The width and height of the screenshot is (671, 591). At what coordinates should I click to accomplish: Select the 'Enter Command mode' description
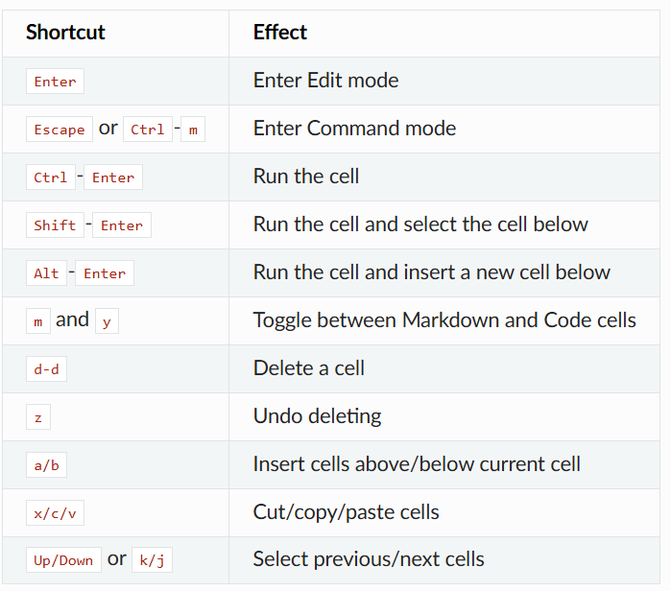click(354, 129)
